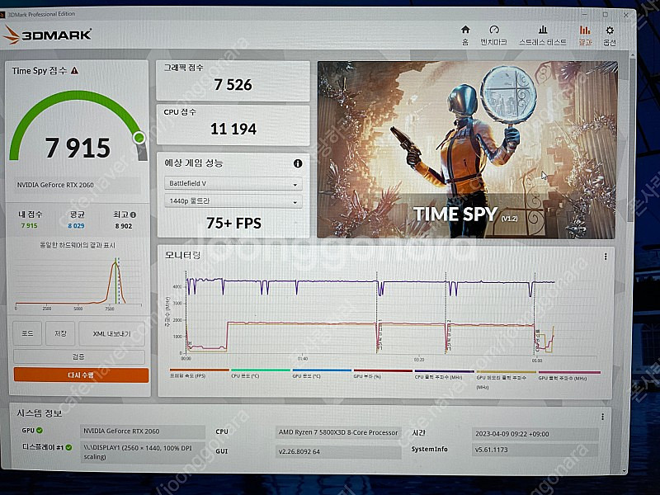Click the 동일한 하드웨어의 결과 표시 text
Screen dimensions: 660x495
pyautogui.click(x=78, y=245)
